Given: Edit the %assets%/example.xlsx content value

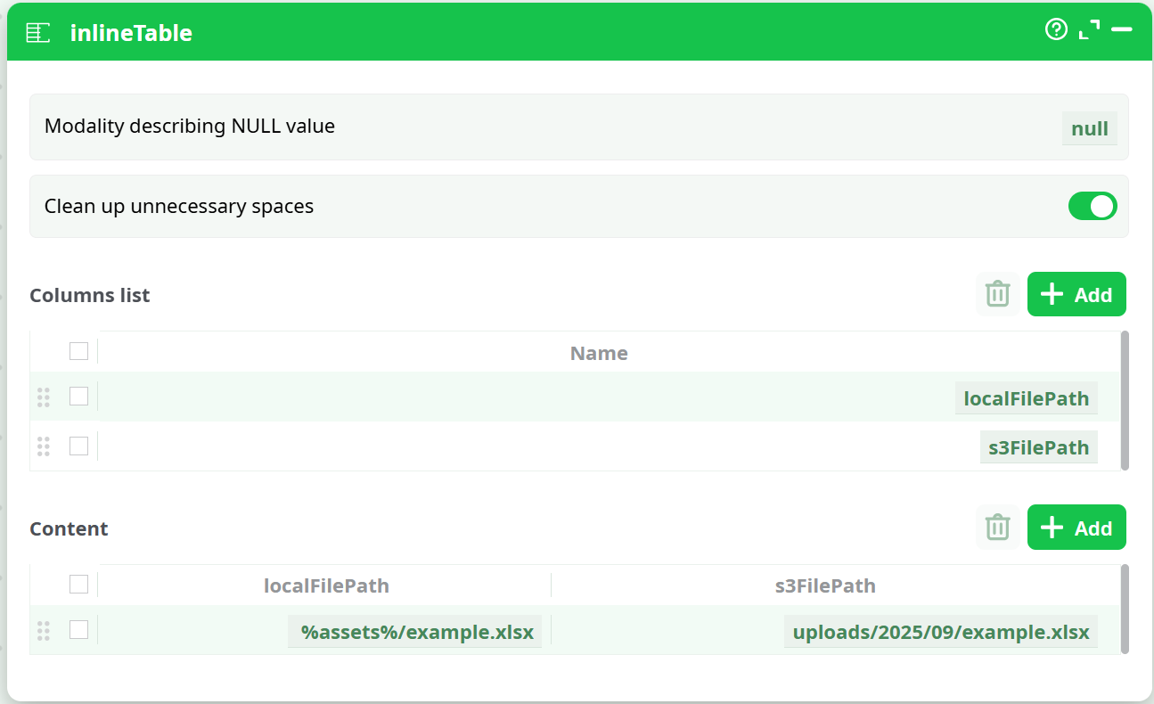Looking at the screenshot, I should pos(414,631).
